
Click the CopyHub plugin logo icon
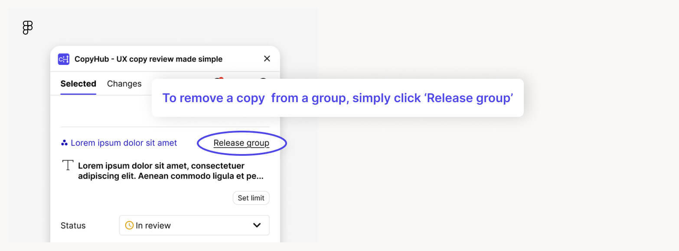[64, 59]
